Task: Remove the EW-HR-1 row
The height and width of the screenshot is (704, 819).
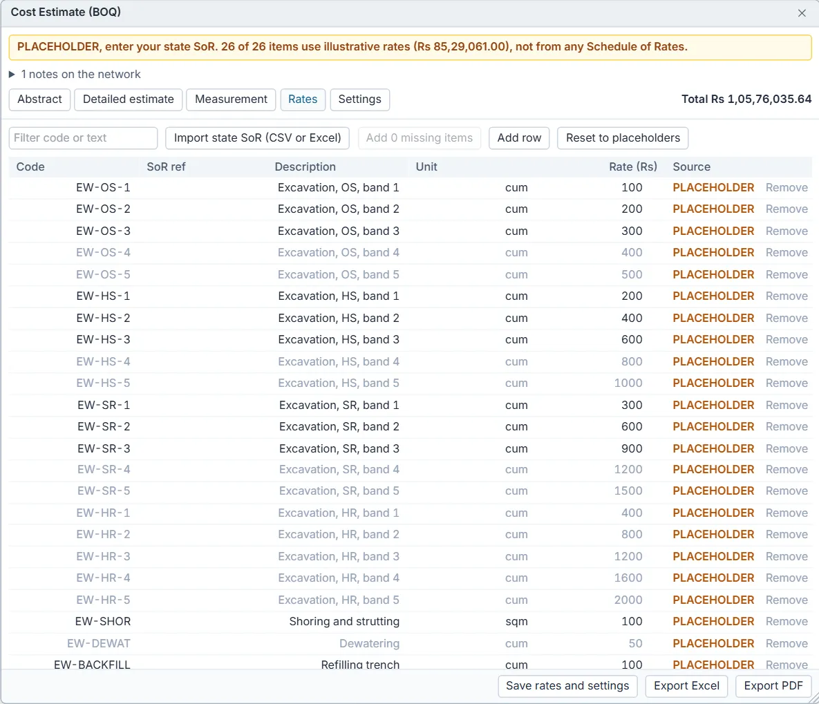Action: pos(787,513)
